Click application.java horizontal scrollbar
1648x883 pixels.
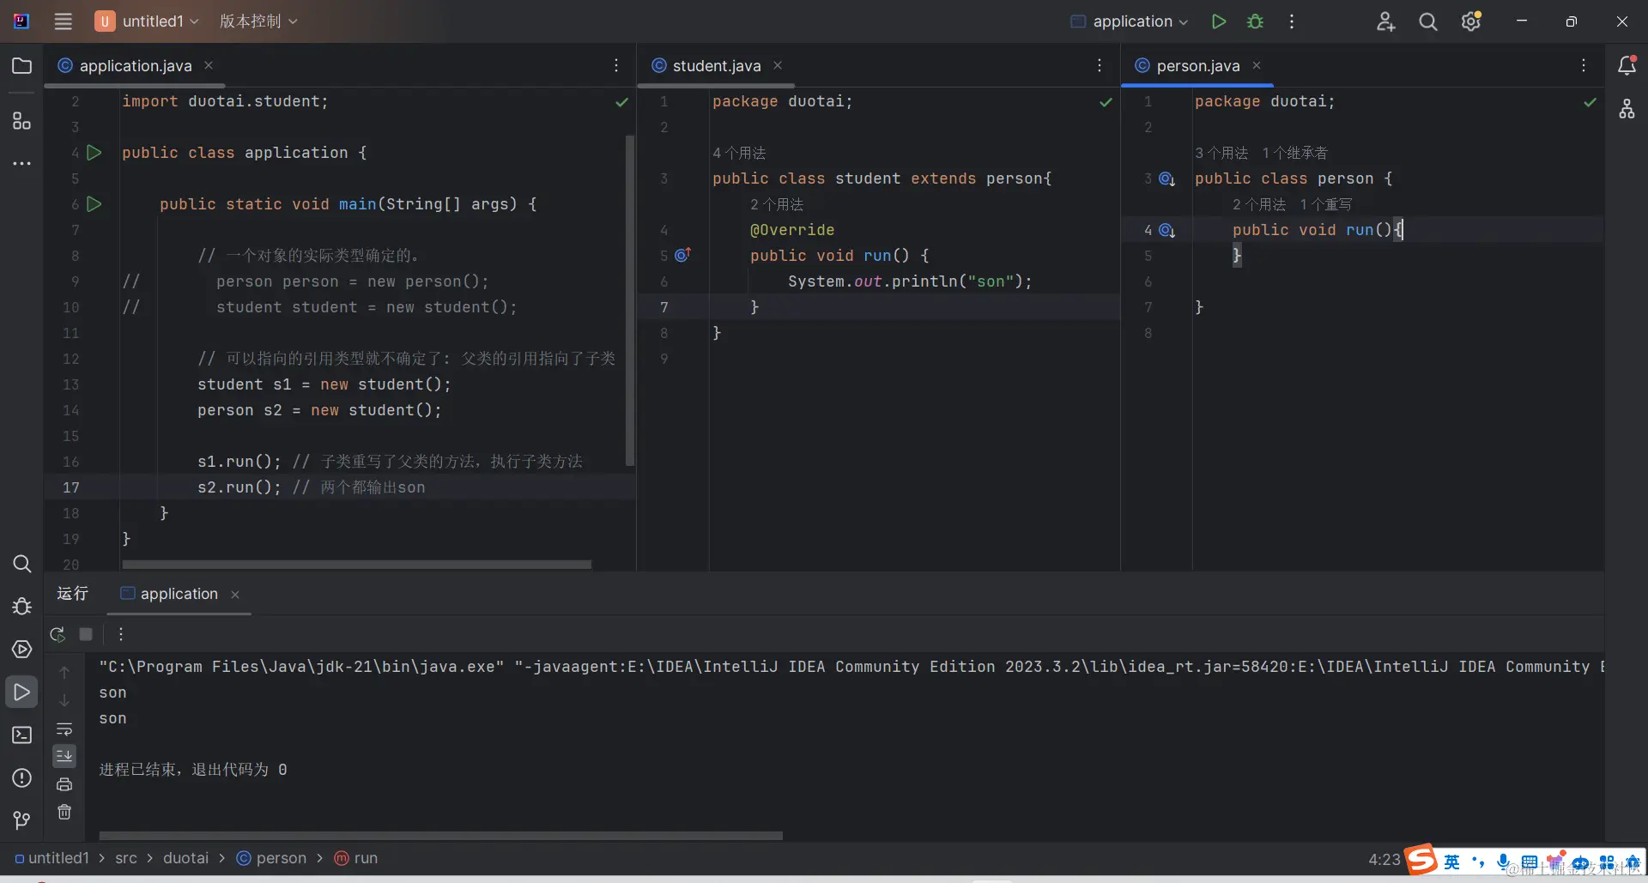357,565
